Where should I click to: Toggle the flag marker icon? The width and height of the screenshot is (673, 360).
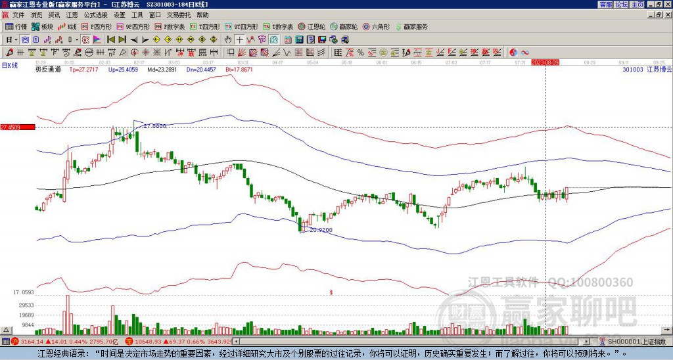(97, 40)
